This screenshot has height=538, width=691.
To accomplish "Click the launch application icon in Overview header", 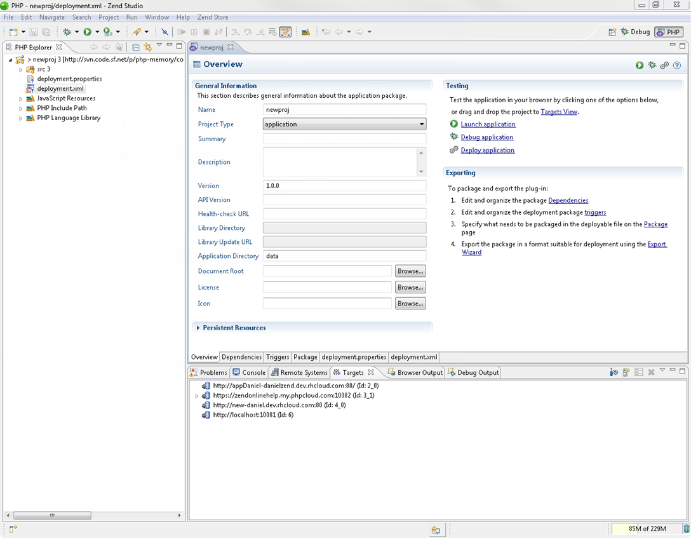I will tap(640, 65).
